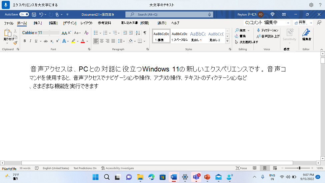Toggle Strikethrough formatting
The width and height of the screenshot is (325, 183).
pos(46,41)
